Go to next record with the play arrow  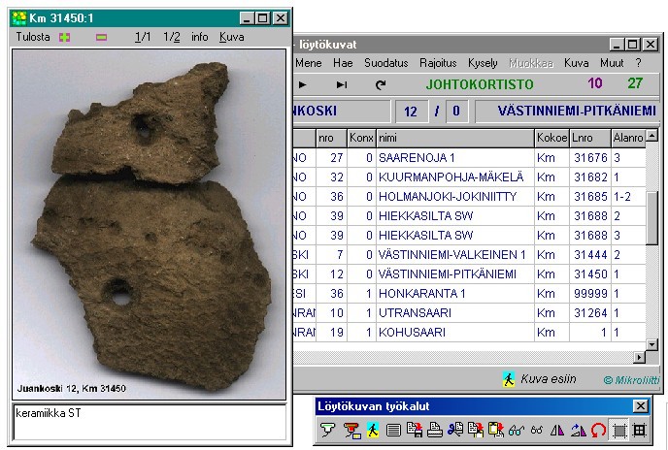click(303, 85)
